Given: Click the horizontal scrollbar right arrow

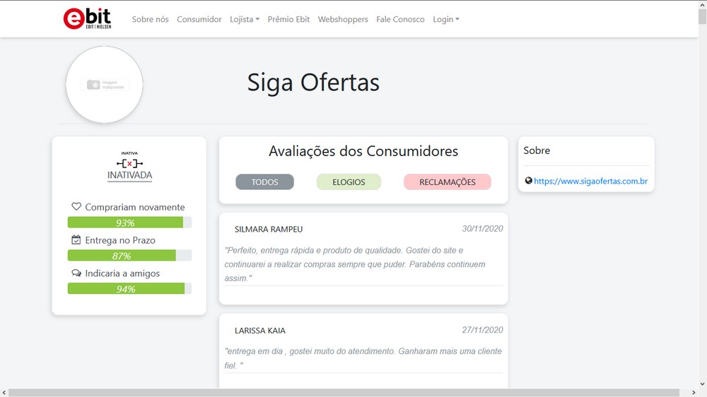Looking at the screenshot, I should 694,393.
